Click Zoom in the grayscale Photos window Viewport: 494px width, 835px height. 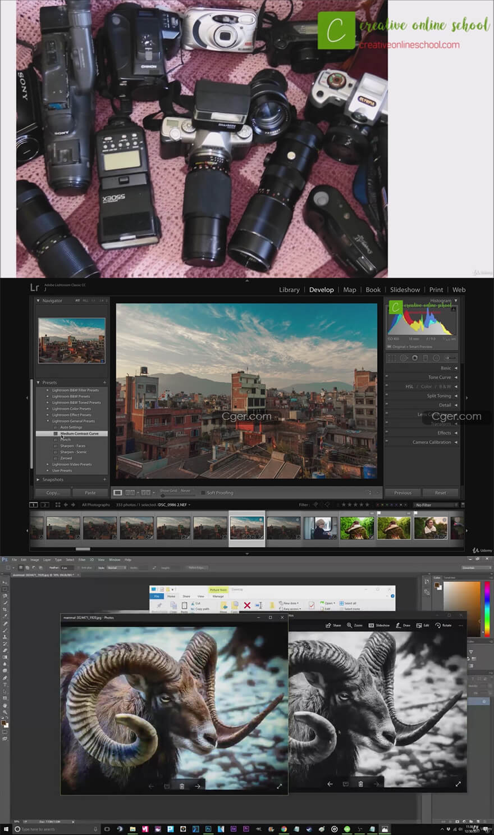pos(355,625)
